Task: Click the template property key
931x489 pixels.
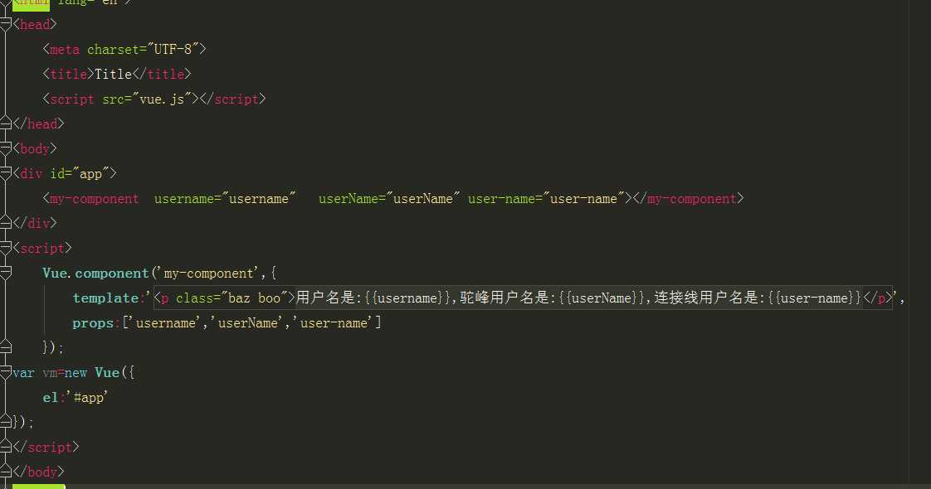Action: coord(105,298)
